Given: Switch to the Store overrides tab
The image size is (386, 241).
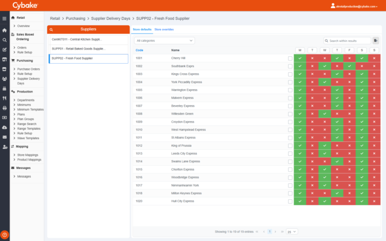Looking at the screenshot, I should [x=164, y=29].
